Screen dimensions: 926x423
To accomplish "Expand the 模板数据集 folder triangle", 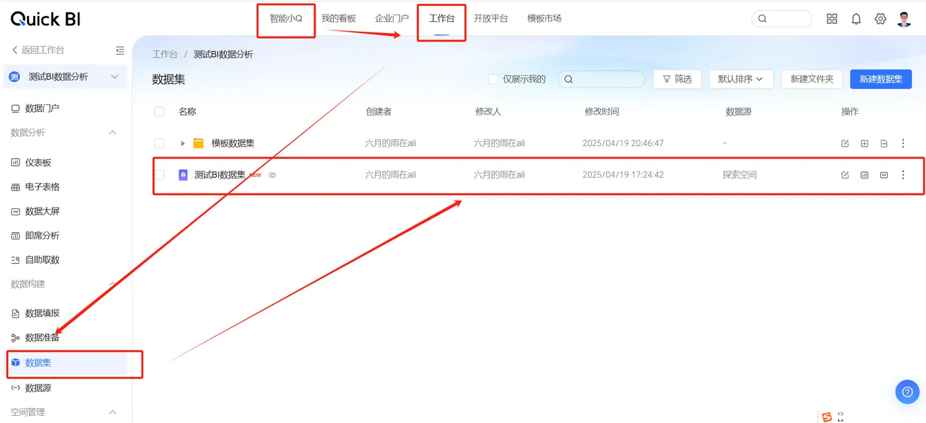I will tap(183, 143).
